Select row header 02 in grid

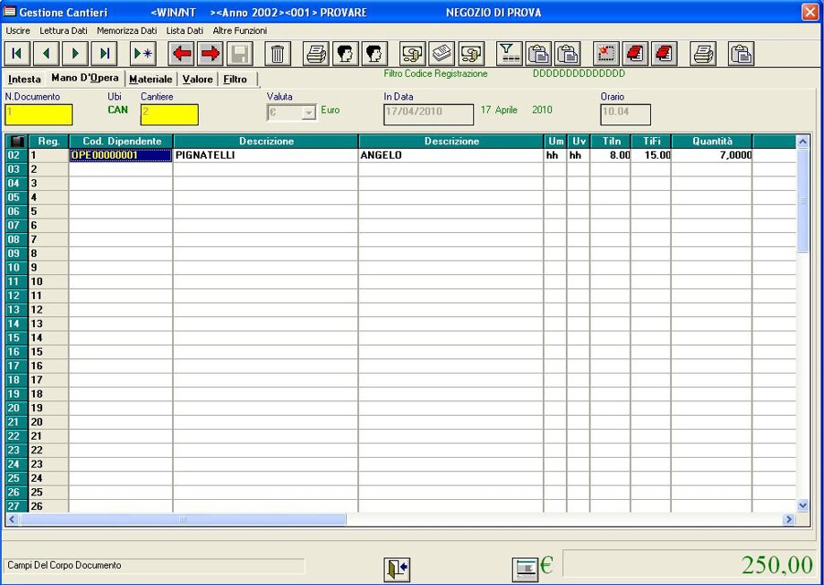[15, 155]
